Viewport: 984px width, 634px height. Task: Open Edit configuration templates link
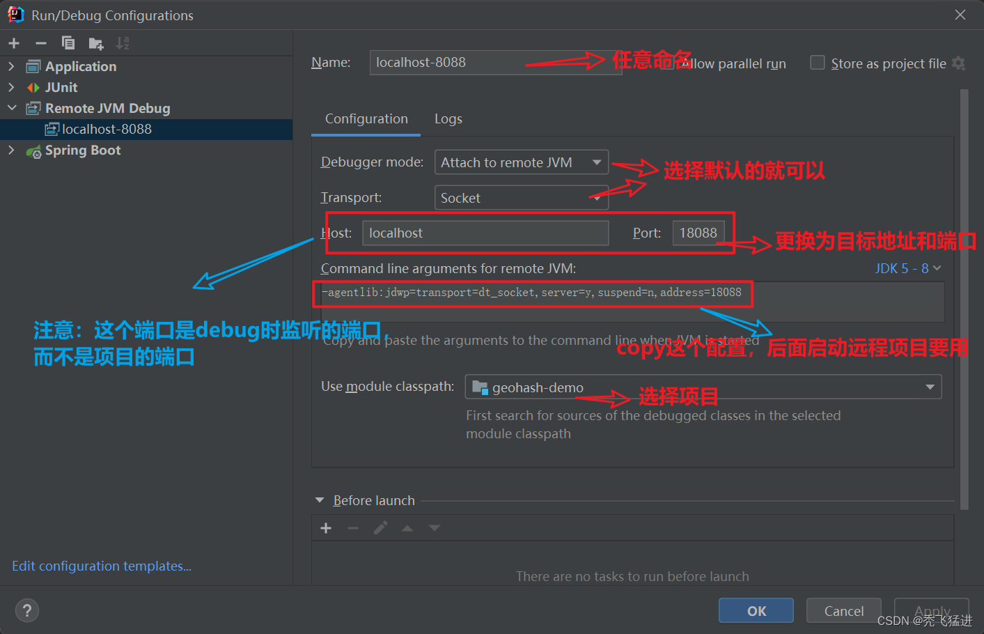pyautogui.click(x=102, y=566)
